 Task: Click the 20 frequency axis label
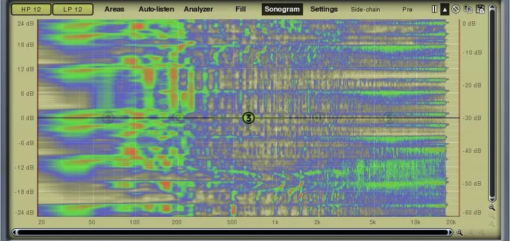click(x=41, y=222)
